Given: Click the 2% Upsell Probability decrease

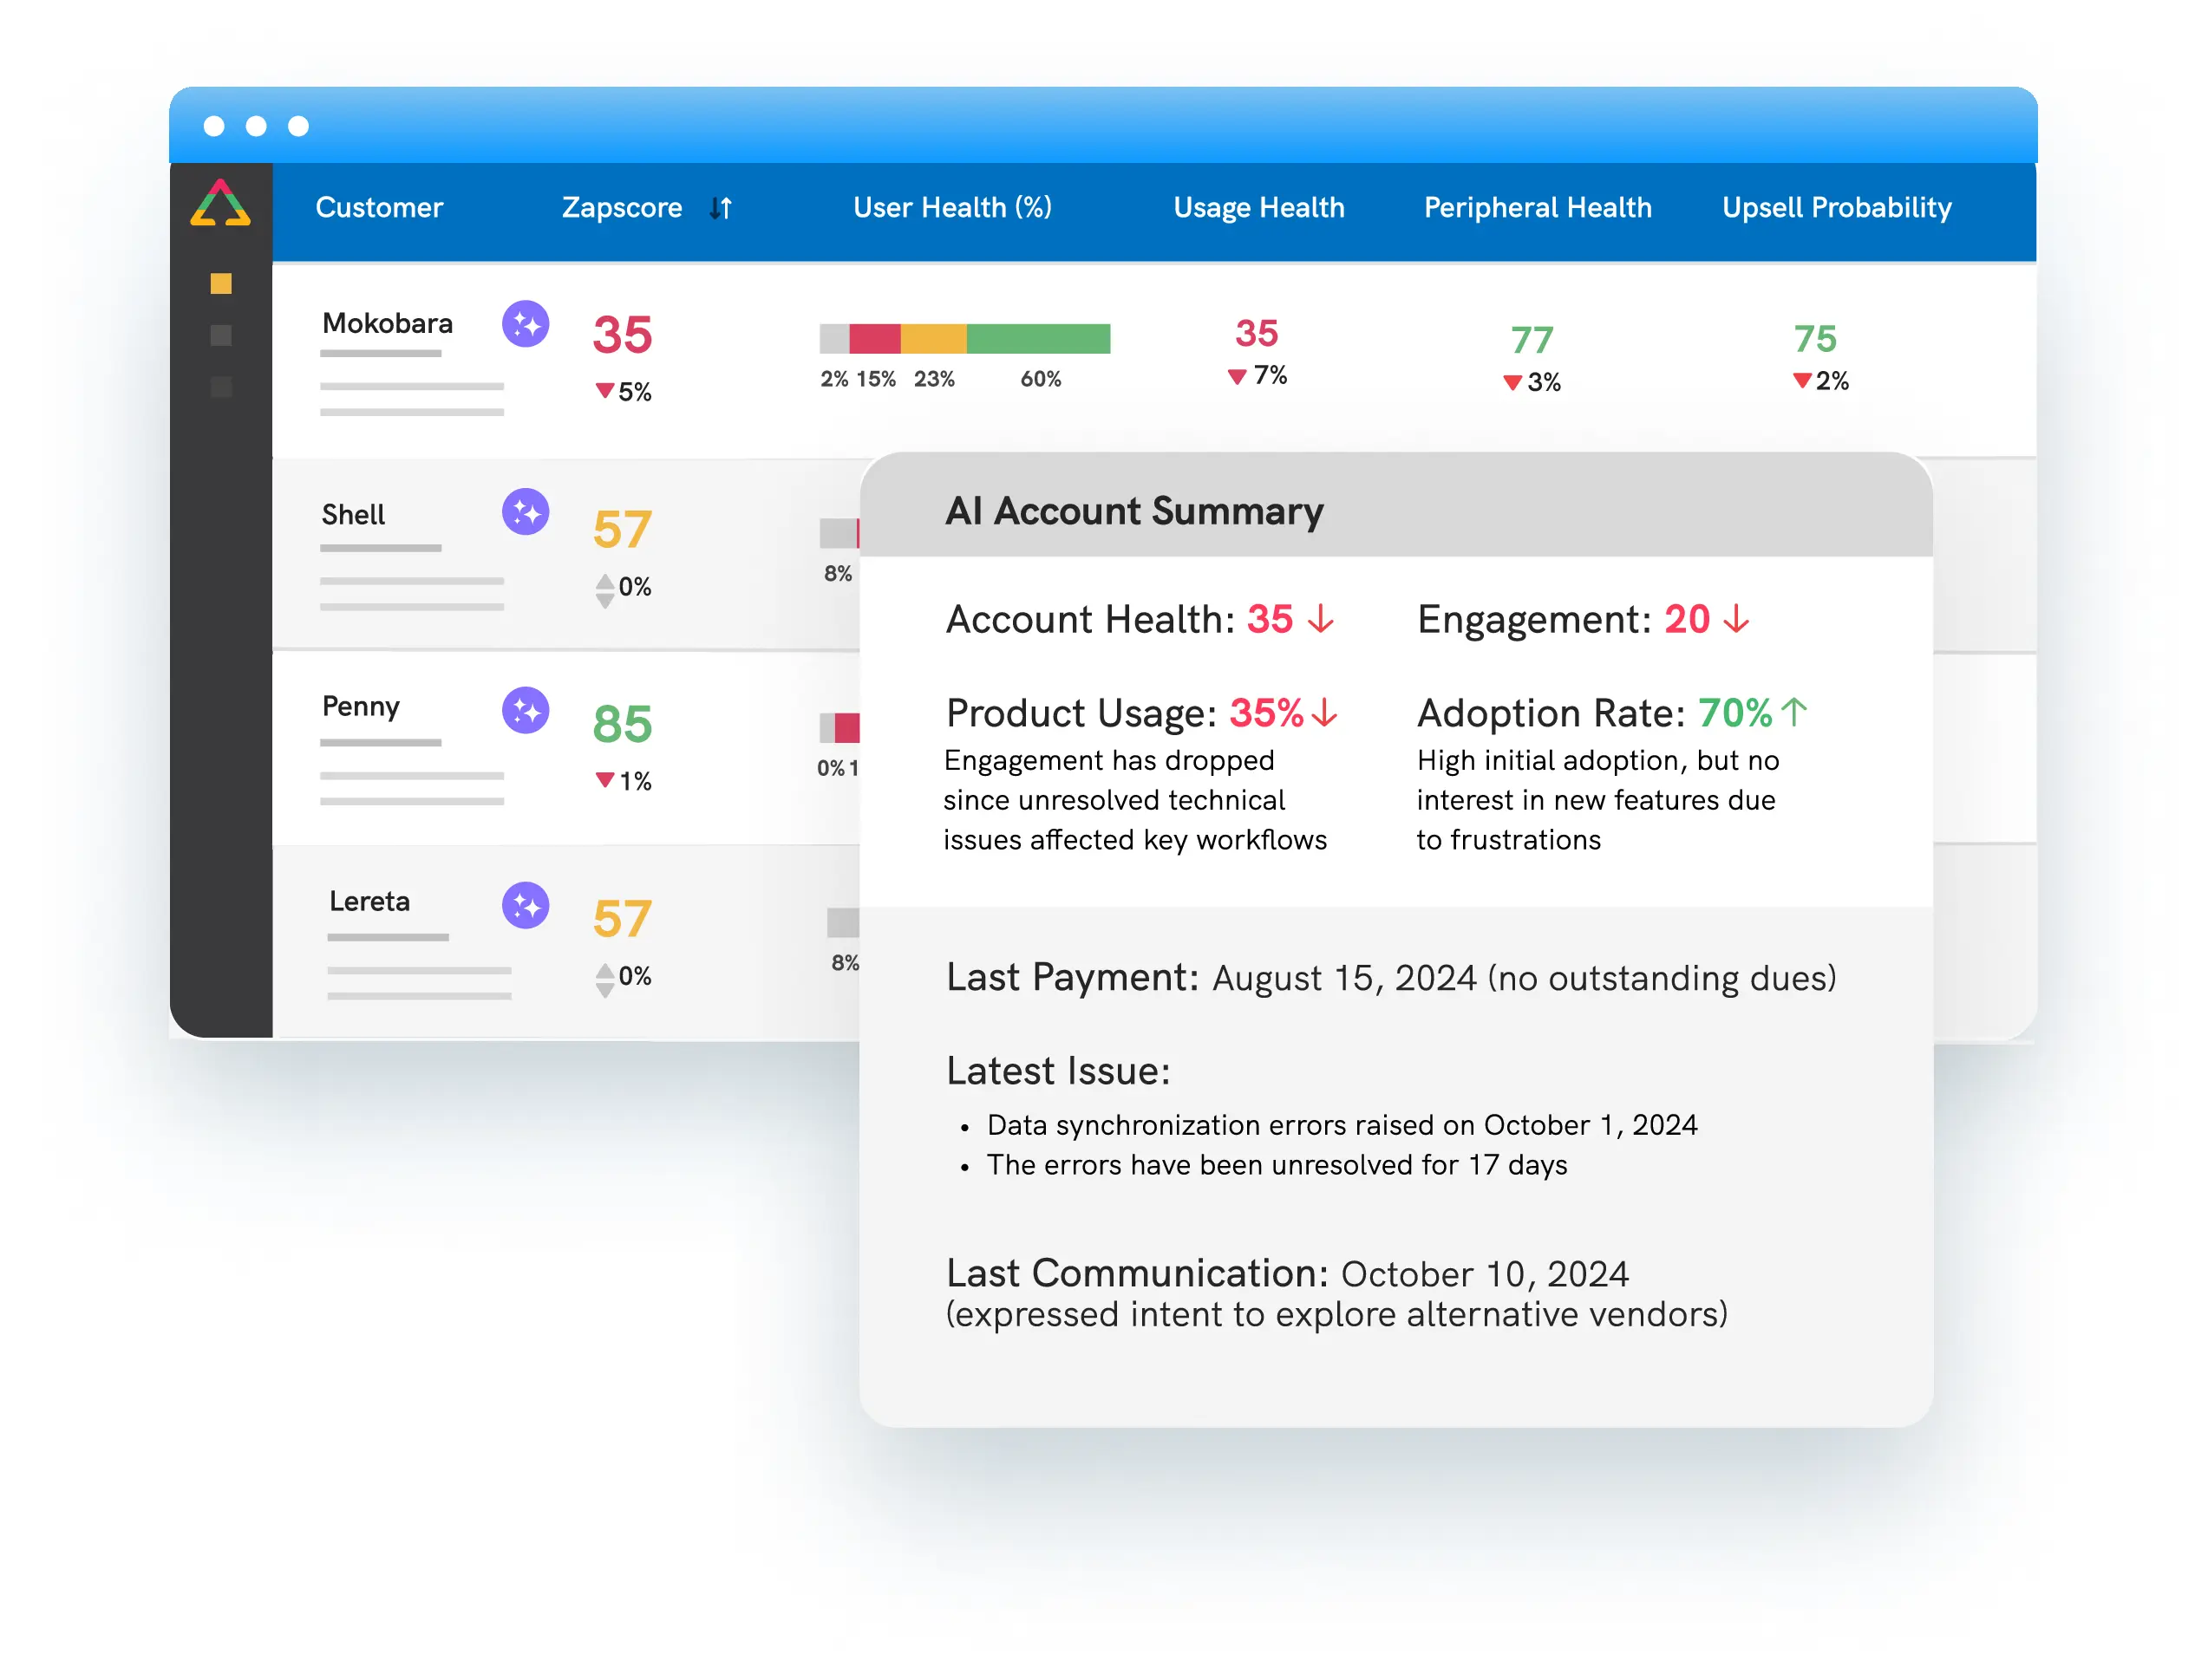Looking at the screenshot, I should (x=1821, y=381).
